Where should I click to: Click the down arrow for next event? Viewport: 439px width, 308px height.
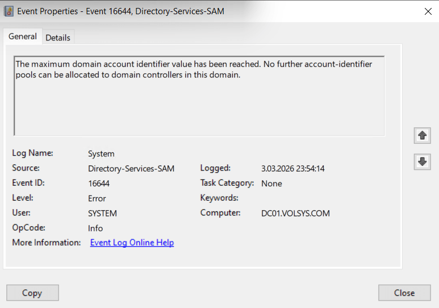click(x=422, y=161)
